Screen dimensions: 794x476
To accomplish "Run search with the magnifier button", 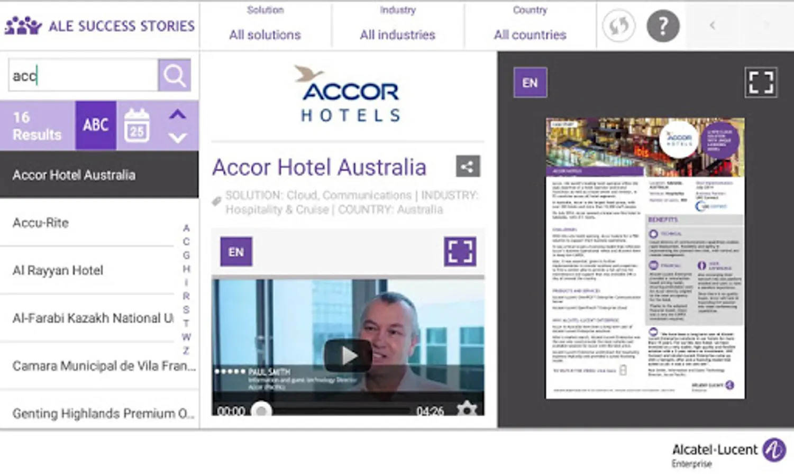I will click(x=175, y=75).
